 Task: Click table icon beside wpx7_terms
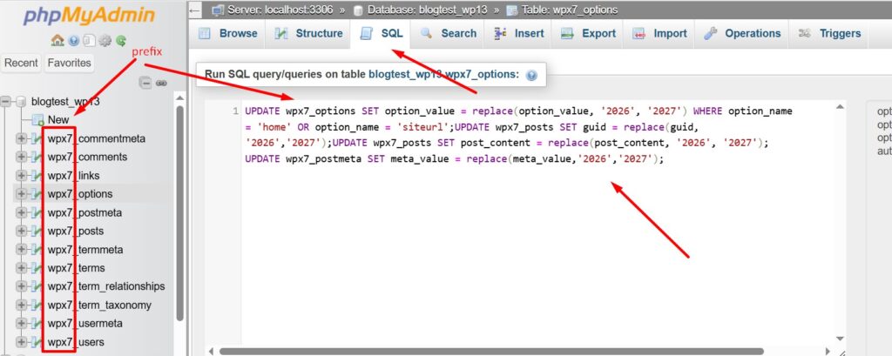37,268
